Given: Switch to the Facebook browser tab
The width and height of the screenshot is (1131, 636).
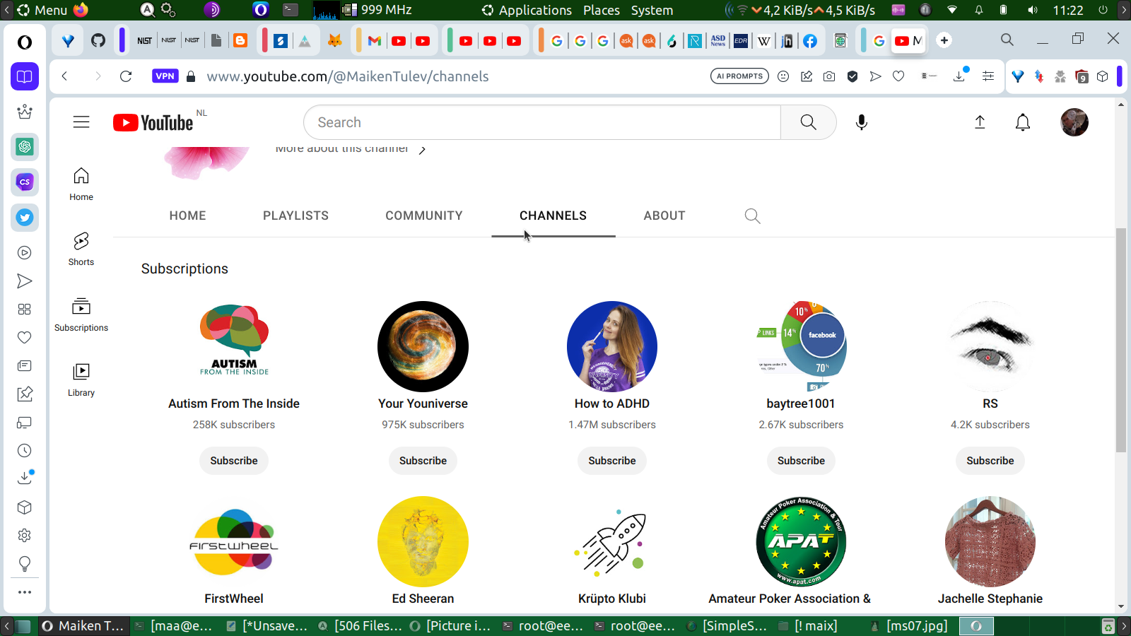Looking at the screenshot, I should 810,41.
